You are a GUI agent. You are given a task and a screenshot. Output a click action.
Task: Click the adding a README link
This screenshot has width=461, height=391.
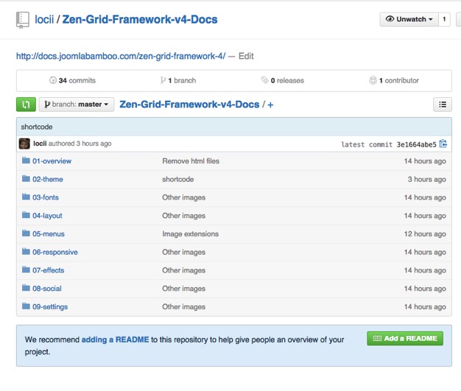click(115, 339)
